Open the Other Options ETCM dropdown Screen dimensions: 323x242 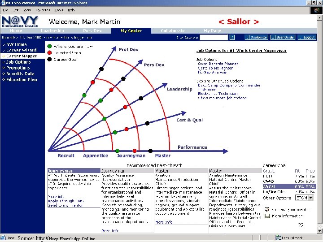click(x=310, y=198)
